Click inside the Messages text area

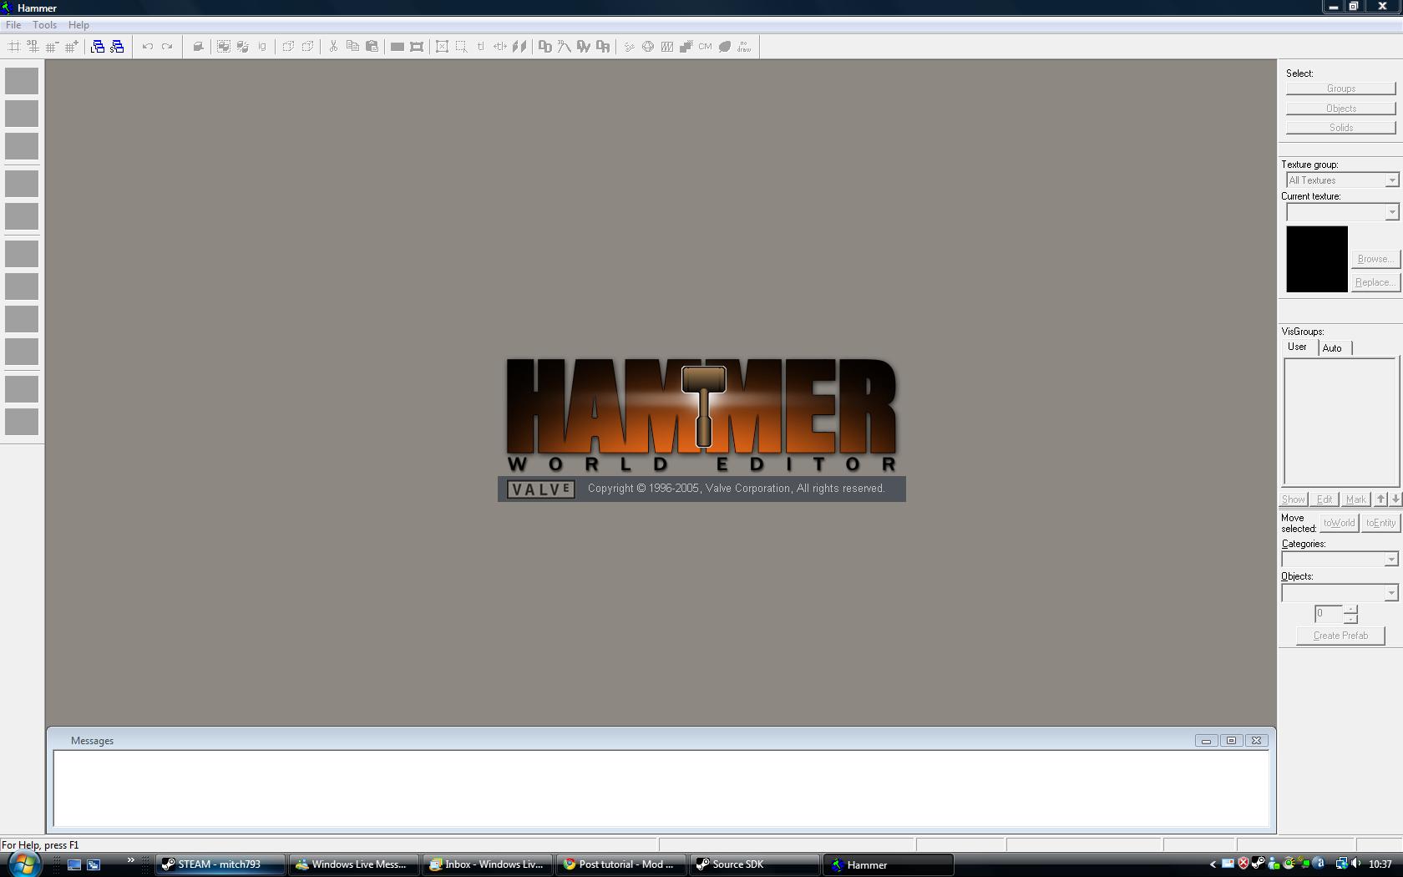[661, 788]
